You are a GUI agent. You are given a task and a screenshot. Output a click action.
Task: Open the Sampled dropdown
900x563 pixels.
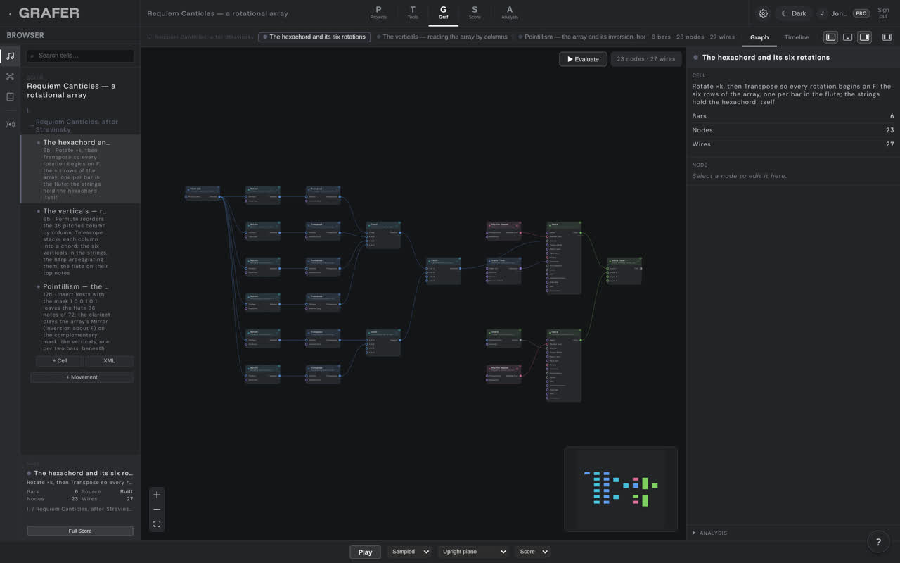409,552
